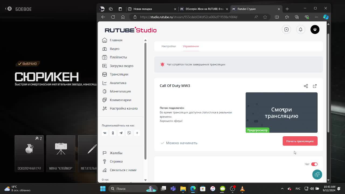Open the VK social link icon
Image resolution: width=345 pixels, height=194 pixels.
point(105,133)
